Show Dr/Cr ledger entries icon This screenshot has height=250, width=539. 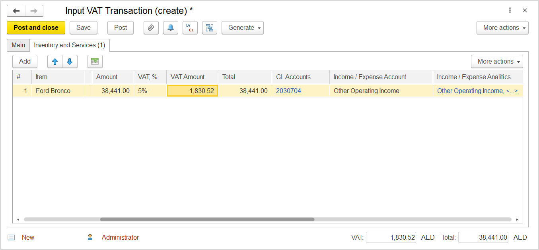click(190, 28)
